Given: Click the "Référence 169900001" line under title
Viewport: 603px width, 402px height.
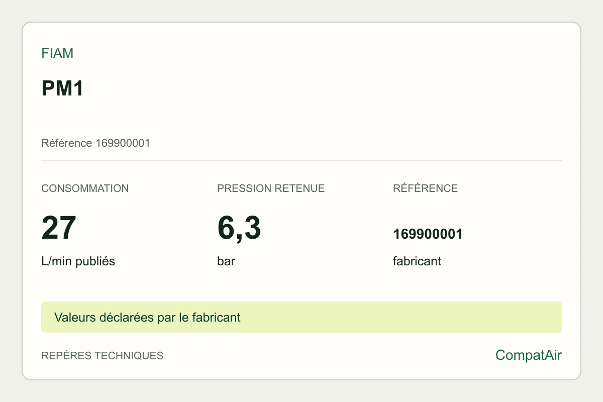Looking at the screenshot, I should pyautogui.click(x=95, y=143).
